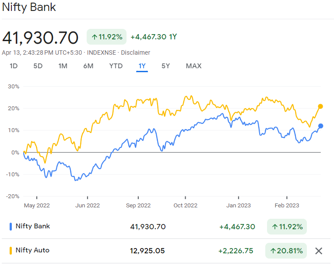This screenshot has height=266, width=334.
Task: Click Nifty Auto yellow color marker
Action: coord(11,251)
